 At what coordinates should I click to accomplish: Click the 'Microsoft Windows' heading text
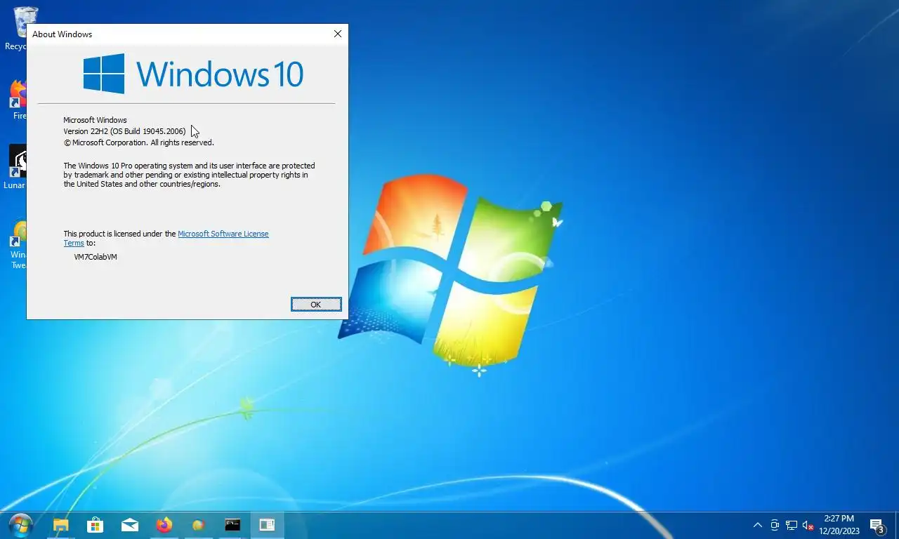click(x=95, y=120)
